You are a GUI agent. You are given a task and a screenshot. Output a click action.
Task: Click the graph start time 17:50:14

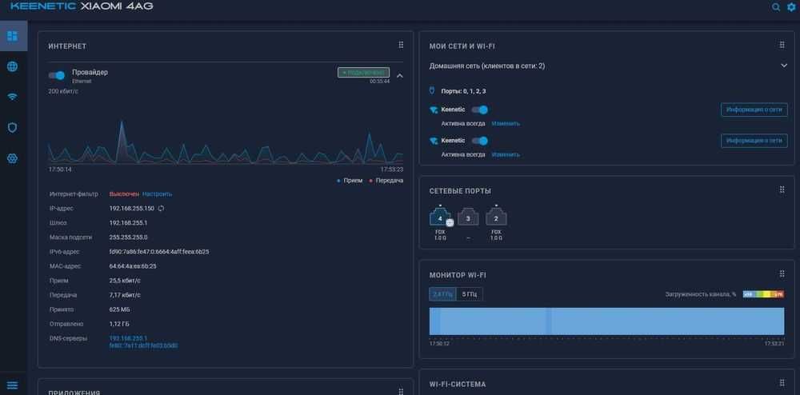coord(60,170)
